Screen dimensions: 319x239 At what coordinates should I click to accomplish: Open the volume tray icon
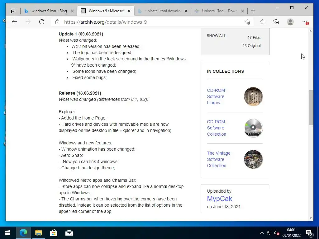pyautogui.click(x=277, y=233)
